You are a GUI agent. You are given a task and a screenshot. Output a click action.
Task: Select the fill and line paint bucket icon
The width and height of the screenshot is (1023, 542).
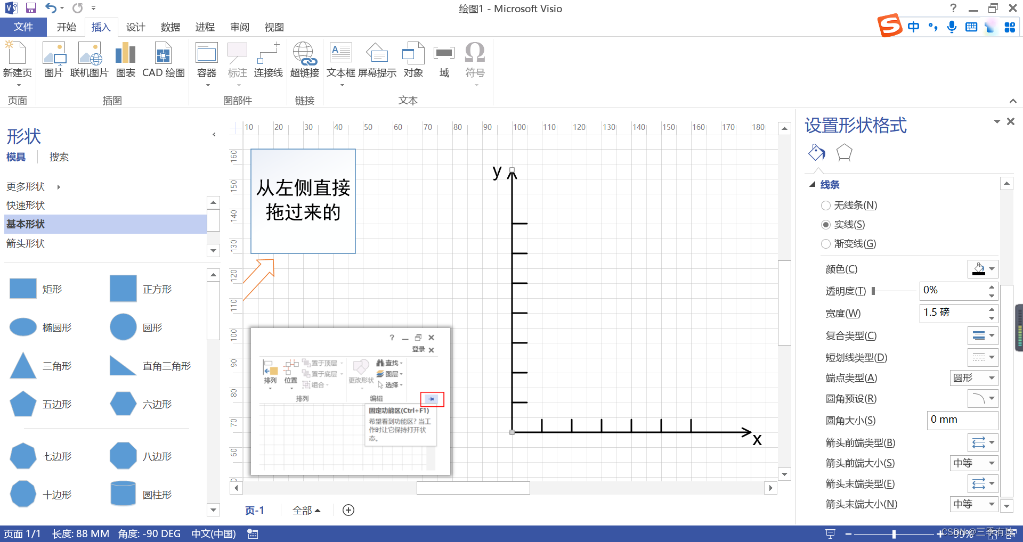pyautogui.click(x=816, y=153)
